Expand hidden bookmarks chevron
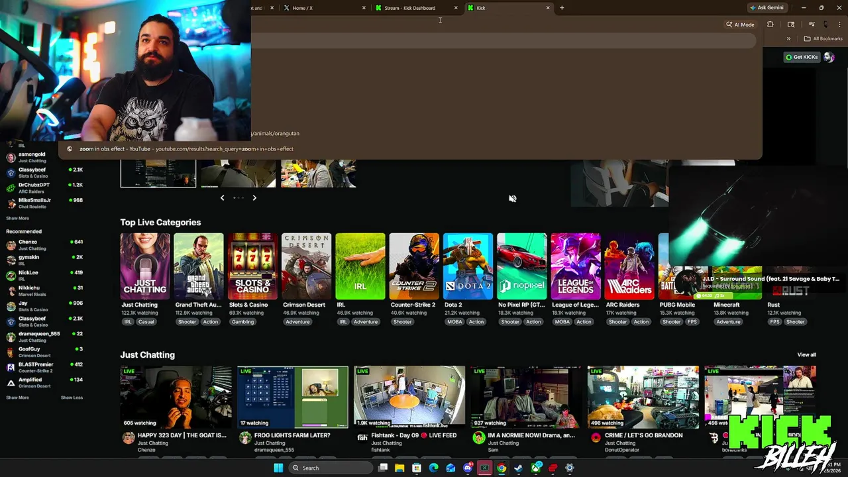Image resolution: width=848 pixels, height=477 pixels. click(x=788, y=38)
